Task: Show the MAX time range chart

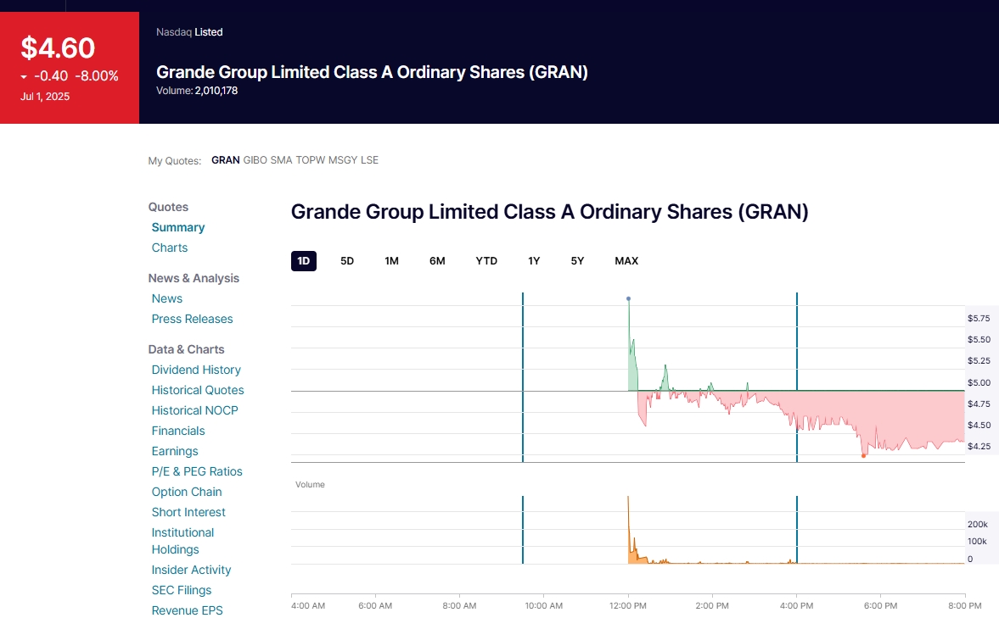Action: point(626,261)
